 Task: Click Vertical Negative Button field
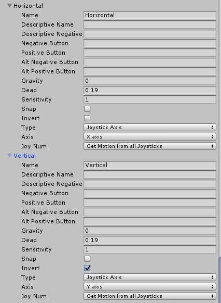(150, 193)
